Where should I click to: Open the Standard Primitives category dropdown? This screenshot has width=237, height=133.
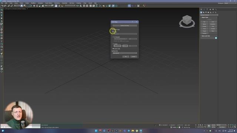point(209,15)
